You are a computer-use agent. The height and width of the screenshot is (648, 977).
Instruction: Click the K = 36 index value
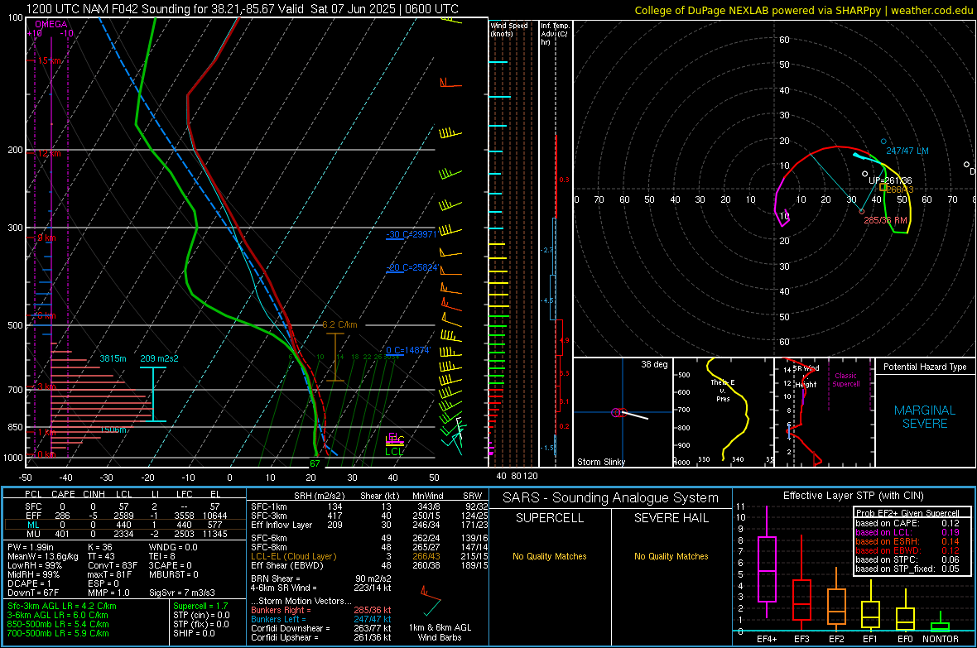pos(99,547)
